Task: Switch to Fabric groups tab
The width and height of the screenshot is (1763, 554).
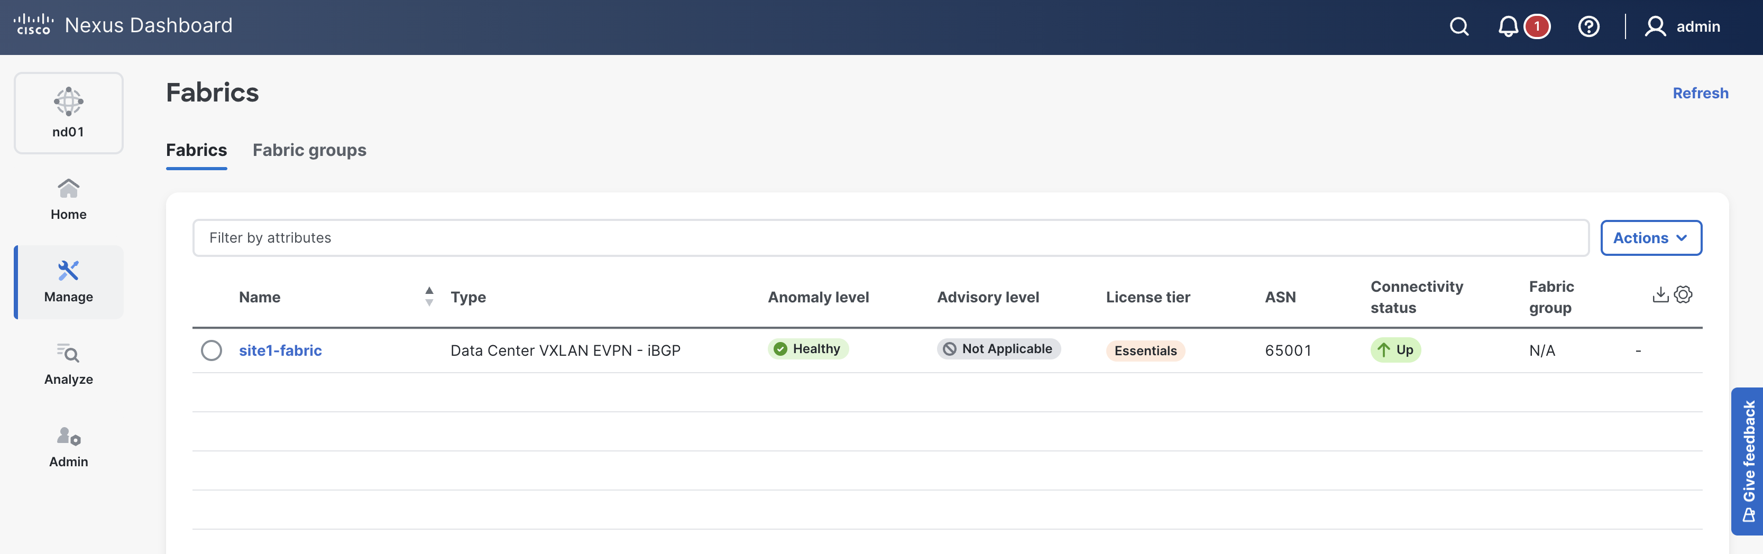Action: [x=309, y=150]
